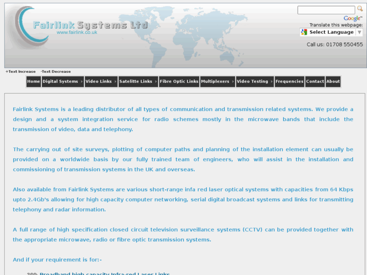The width and height of the screenshot is (367, 275).
Task: Click the 'And if your requirement is for:-' text
Action: 57,260
